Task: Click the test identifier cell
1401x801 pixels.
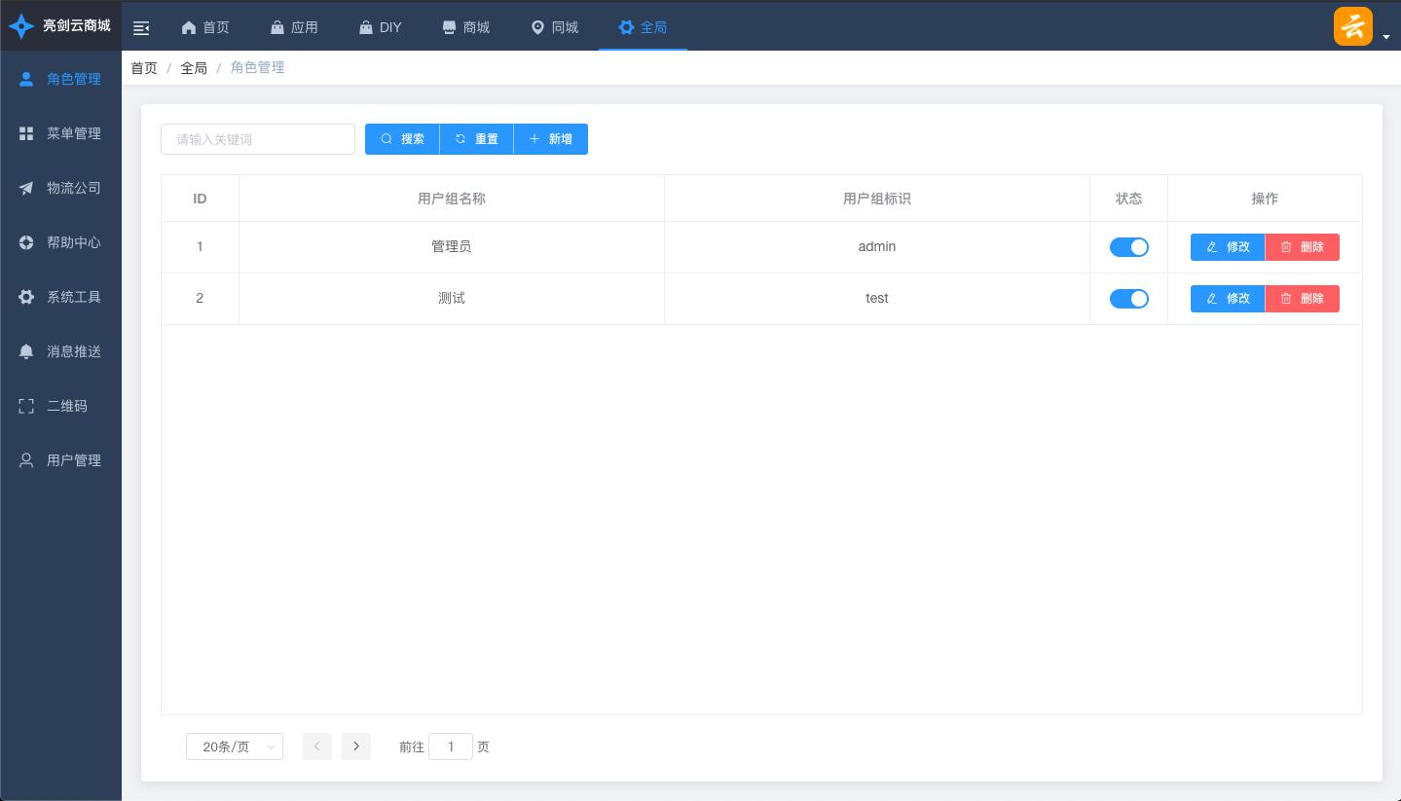Action: coord(877,299)
